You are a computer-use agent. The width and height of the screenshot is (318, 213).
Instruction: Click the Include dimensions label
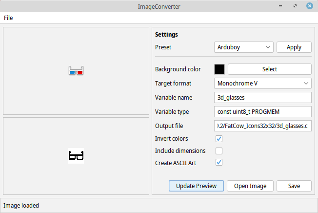coord(180,151)
